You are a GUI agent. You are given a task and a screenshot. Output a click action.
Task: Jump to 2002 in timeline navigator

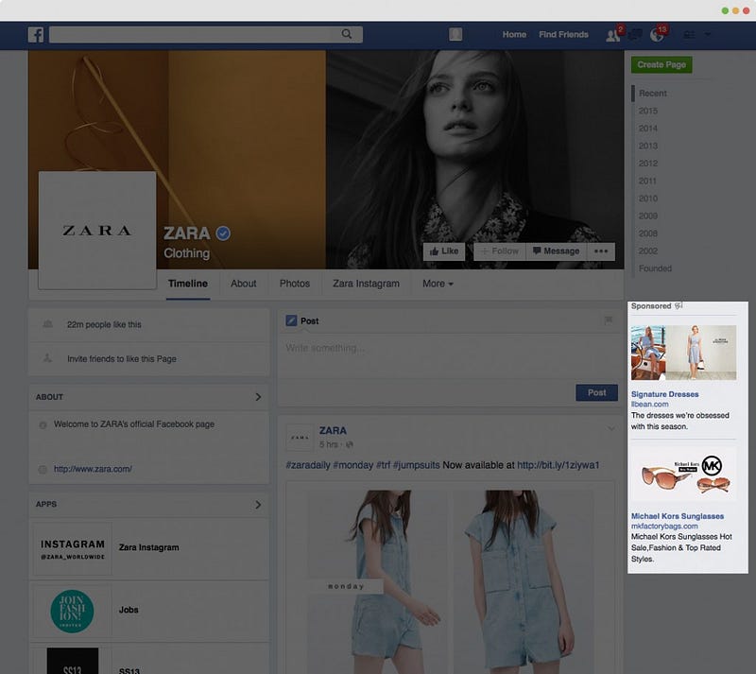coord(648,251)
